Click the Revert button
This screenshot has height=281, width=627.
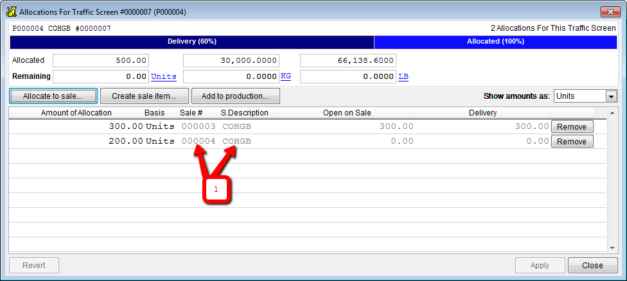click(34, 266)
